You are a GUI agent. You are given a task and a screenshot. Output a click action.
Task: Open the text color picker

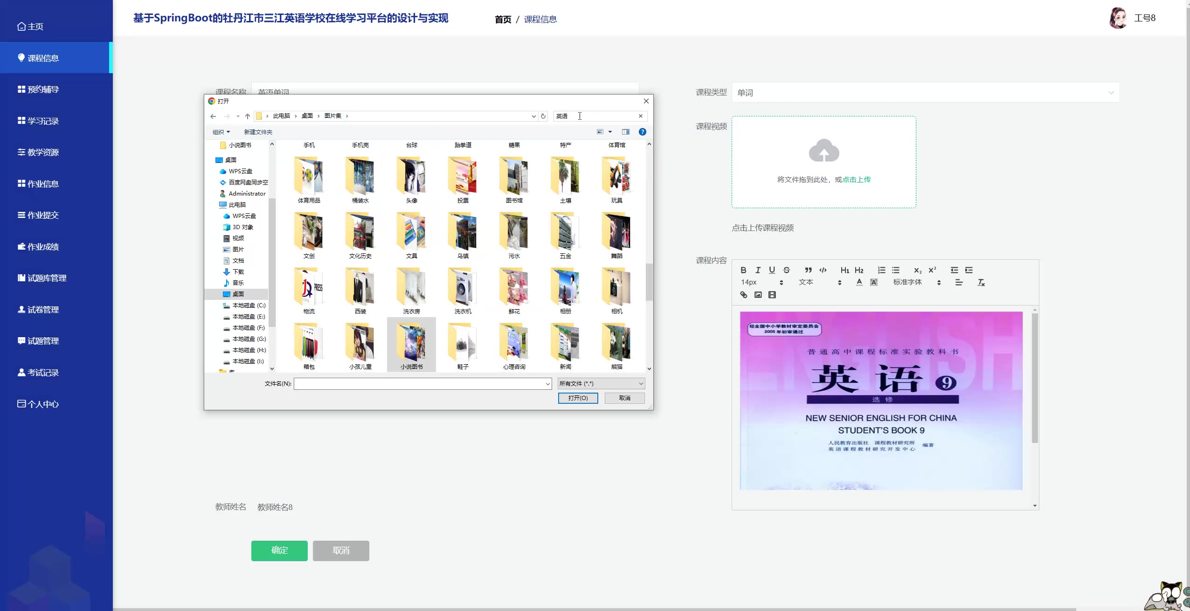(x=859, y=282)
